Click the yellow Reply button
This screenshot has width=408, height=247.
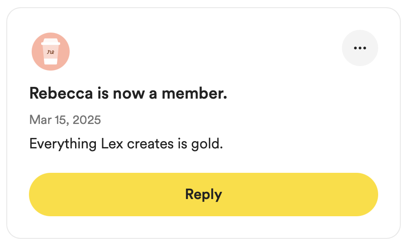point(204,195)
